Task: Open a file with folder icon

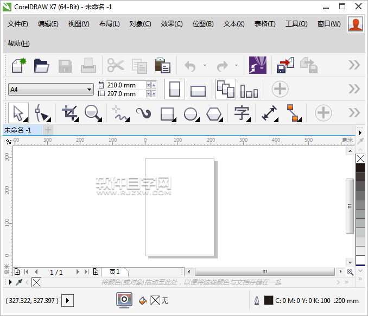Action: tap(41, 65)
